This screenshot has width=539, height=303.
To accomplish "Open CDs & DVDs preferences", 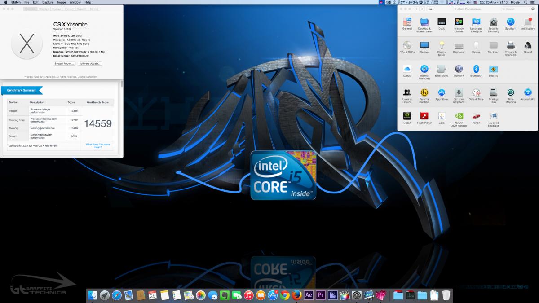I will click(407, 47).
